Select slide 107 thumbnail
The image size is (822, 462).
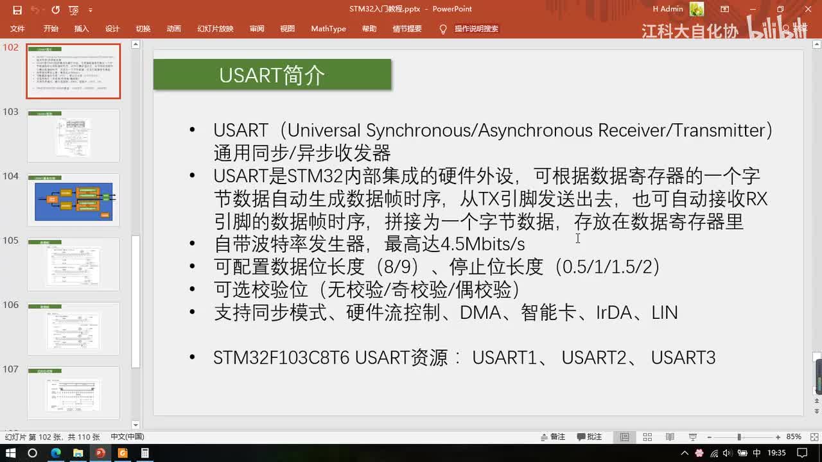pyautogui.click(x=73, y=392)
